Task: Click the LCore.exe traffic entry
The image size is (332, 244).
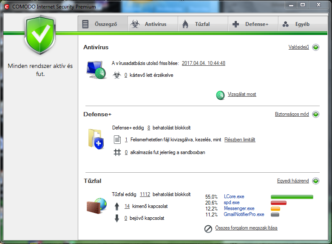Action: pos(234,196)
